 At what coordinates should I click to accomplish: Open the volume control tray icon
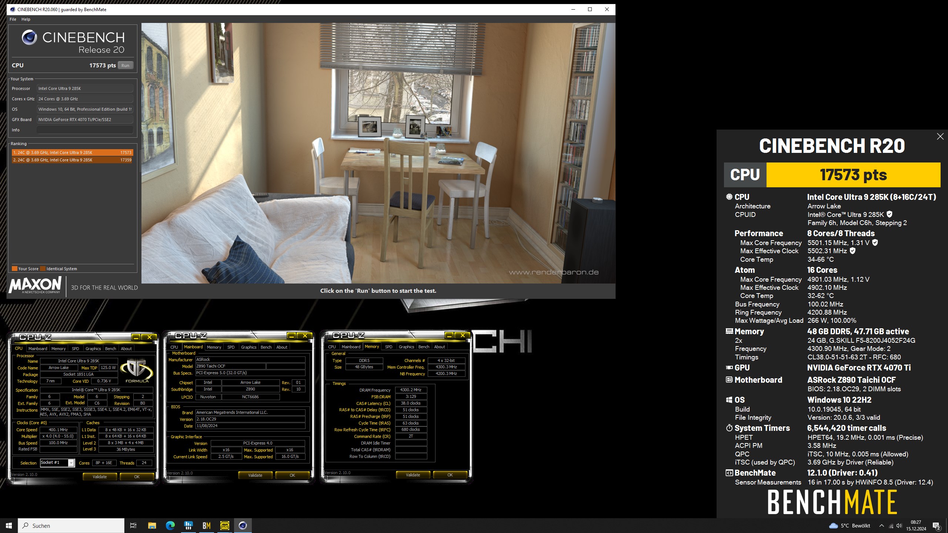[899, 526]
